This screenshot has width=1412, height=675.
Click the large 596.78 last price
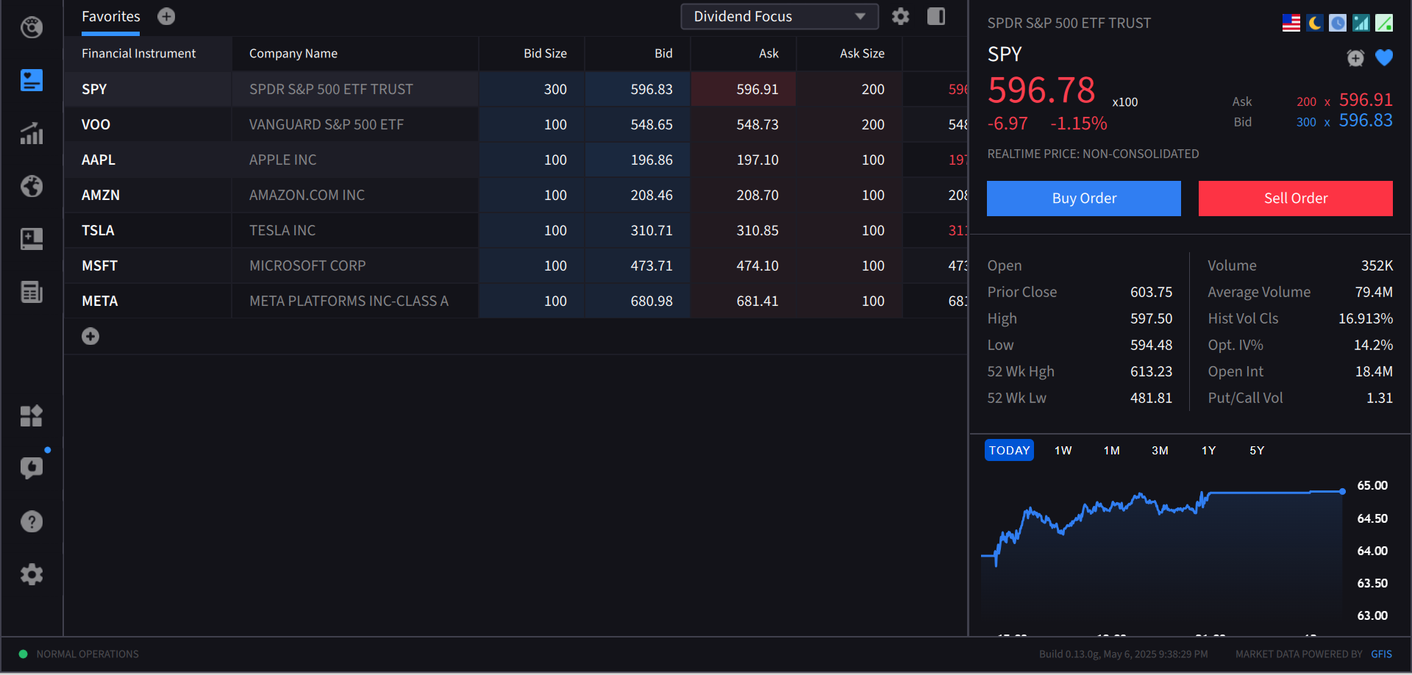[1041, 90]
